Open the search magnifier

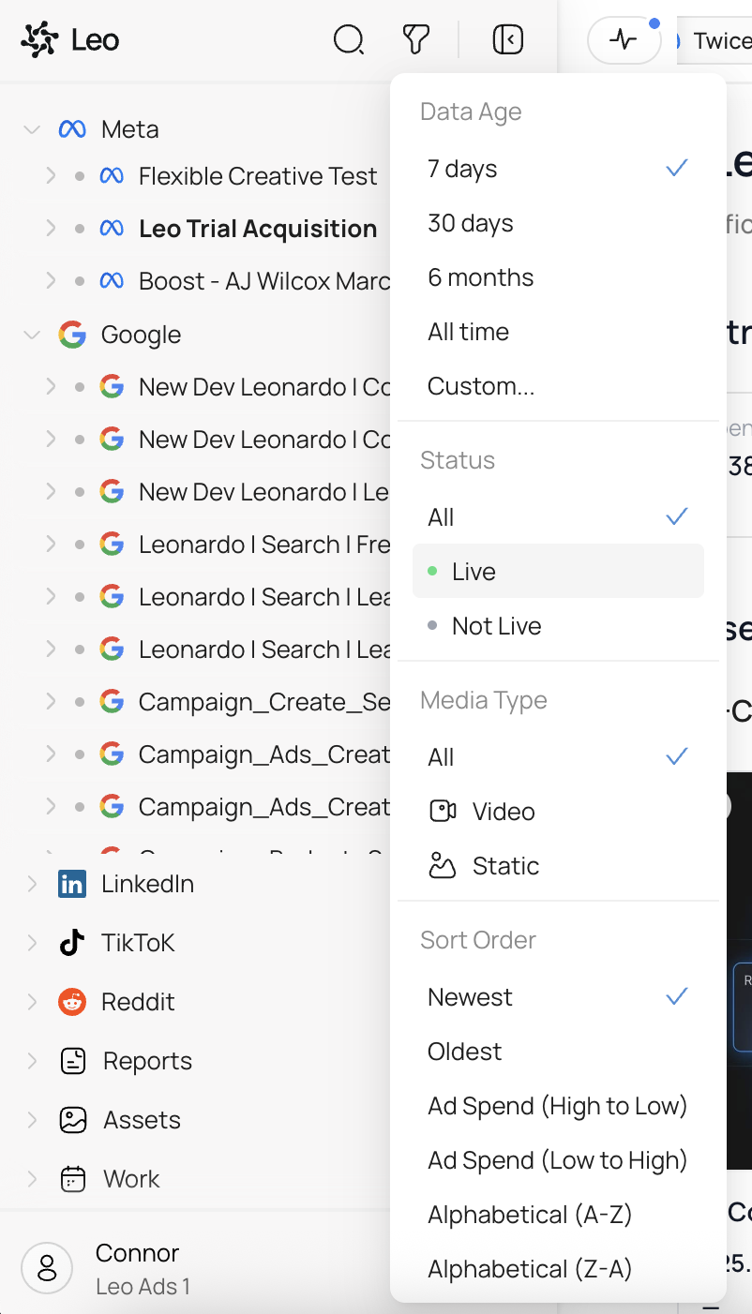(x=348, y=39)
